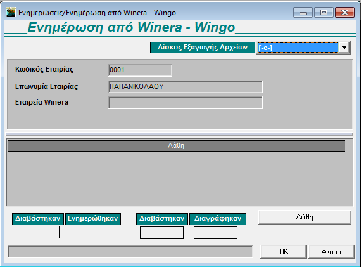Viewport: 361px width, 267px height.
Task: Confirm with the OK button
Action: (283, 252)
